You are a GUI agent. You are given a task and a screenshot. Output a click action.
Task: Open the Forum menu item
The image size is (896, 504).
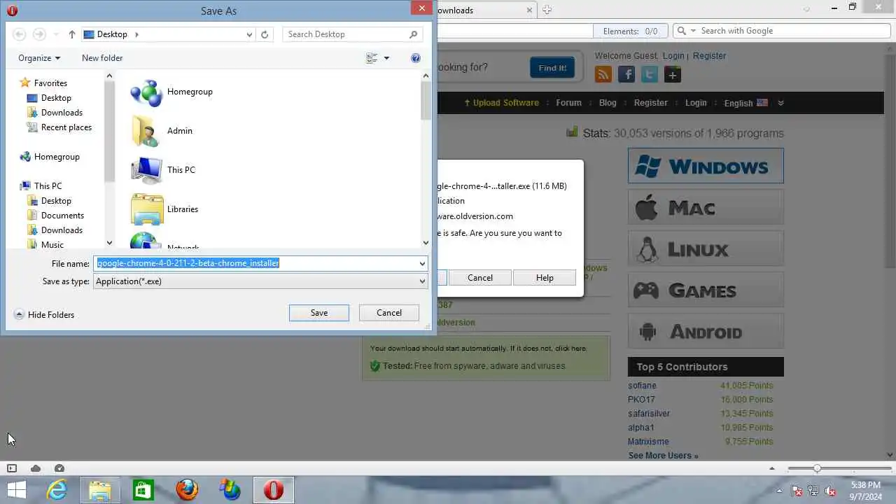[568, 103]
